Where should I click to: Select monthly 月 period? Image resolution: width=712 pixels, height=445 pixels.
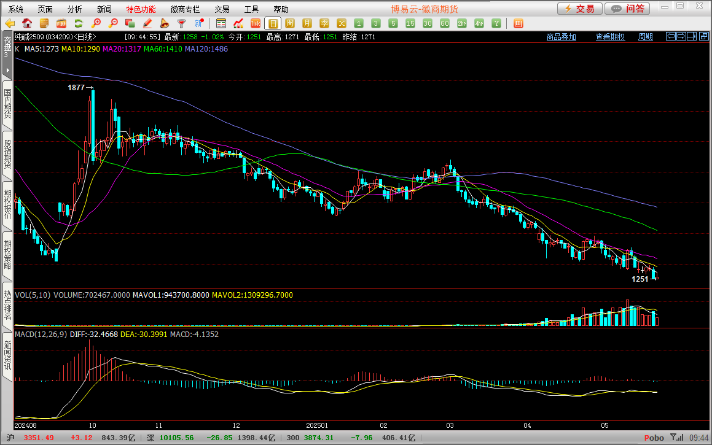coord(307,23)
